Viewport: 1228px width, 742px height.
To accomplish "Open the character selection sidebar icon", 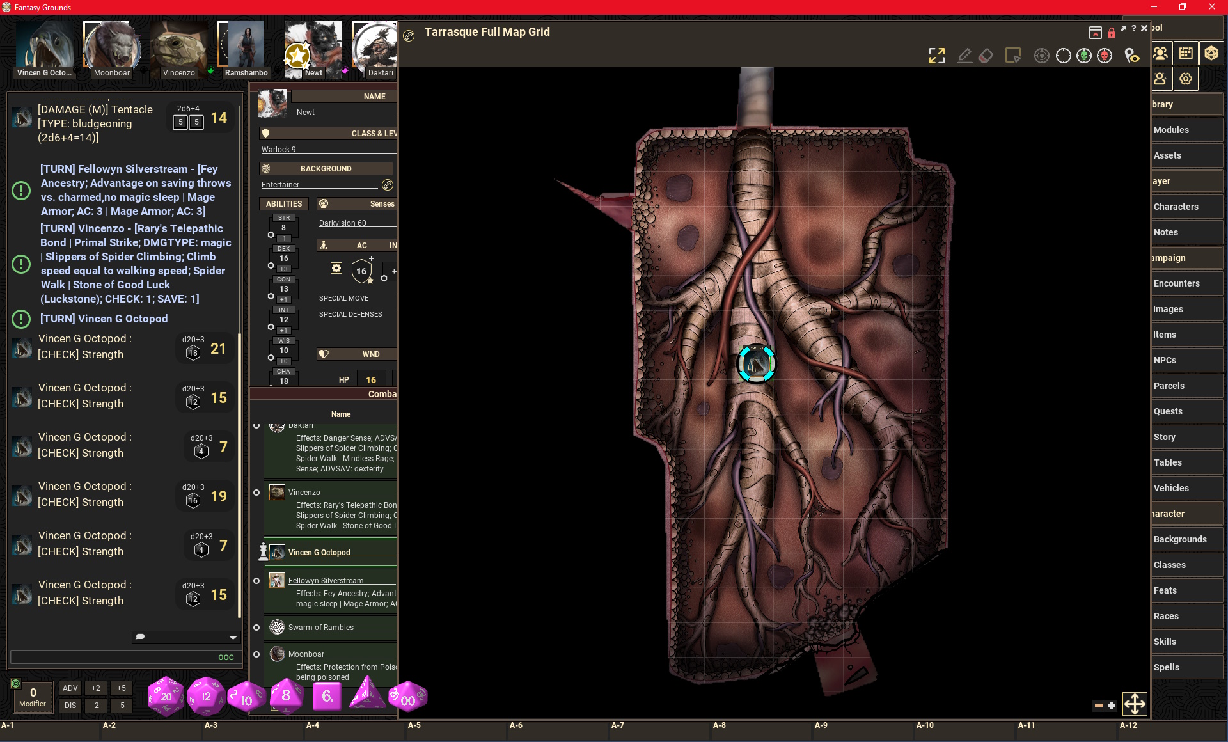I will point(1160,79).
